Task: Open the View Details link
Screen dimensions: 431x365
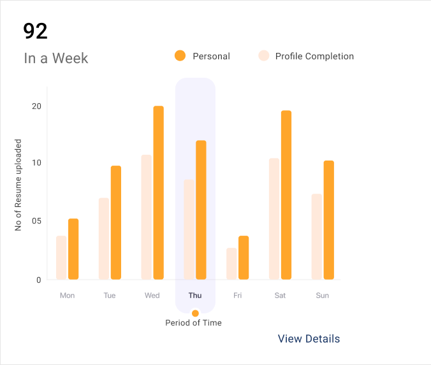Action: 309,339
